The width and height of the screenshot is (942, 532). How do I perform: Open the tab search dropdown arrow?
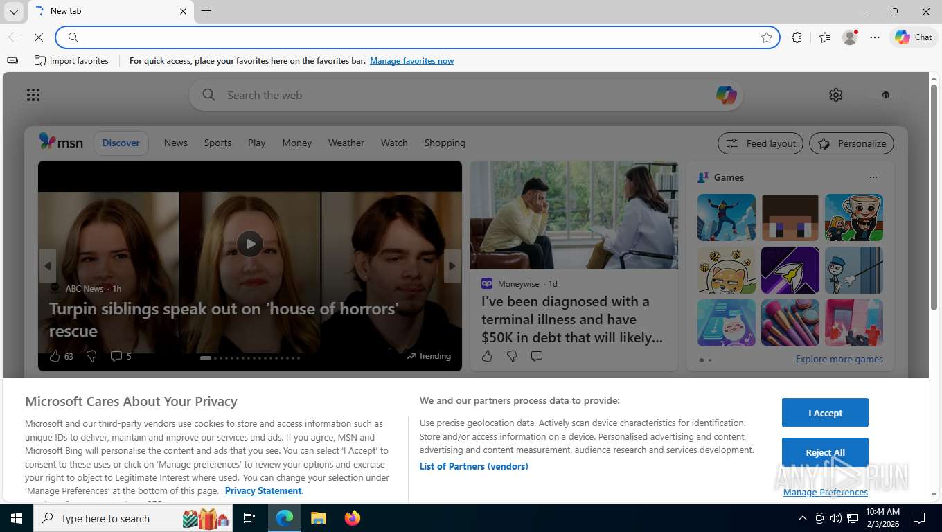click(x=13, y=12)
